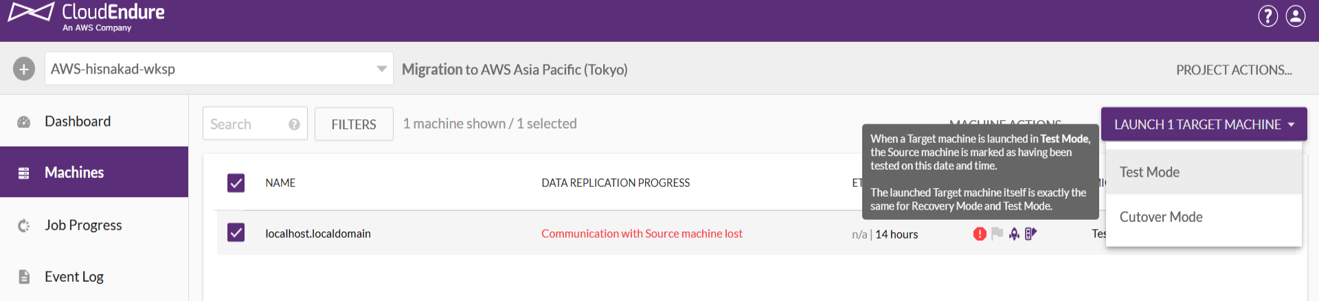The height and width of the screenshot is (301, 1319).
Task: Open localhost.localdomain machine details
Action: 318,234
